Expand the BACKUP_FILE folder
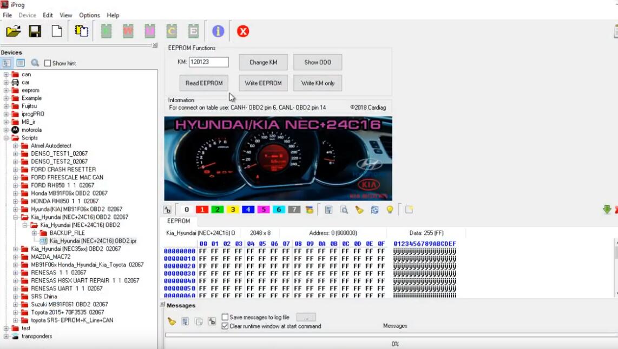 (34, 233)
